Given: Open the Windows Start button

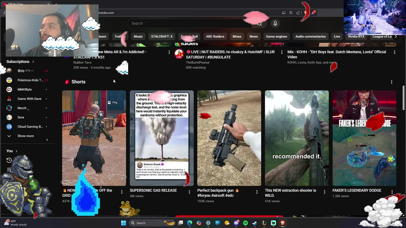Looking at the screenshot, I should [x=123, y=223].
